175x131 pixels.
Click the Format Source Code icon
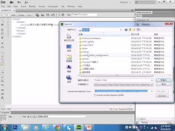tap(2, 98)
